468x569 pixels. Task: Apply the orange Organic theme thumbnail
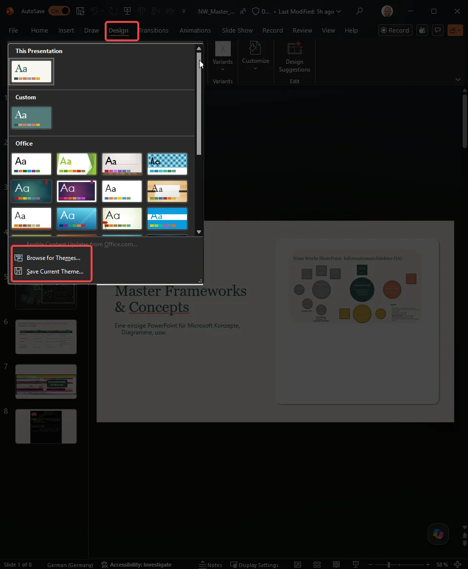[x=167, y=191]
